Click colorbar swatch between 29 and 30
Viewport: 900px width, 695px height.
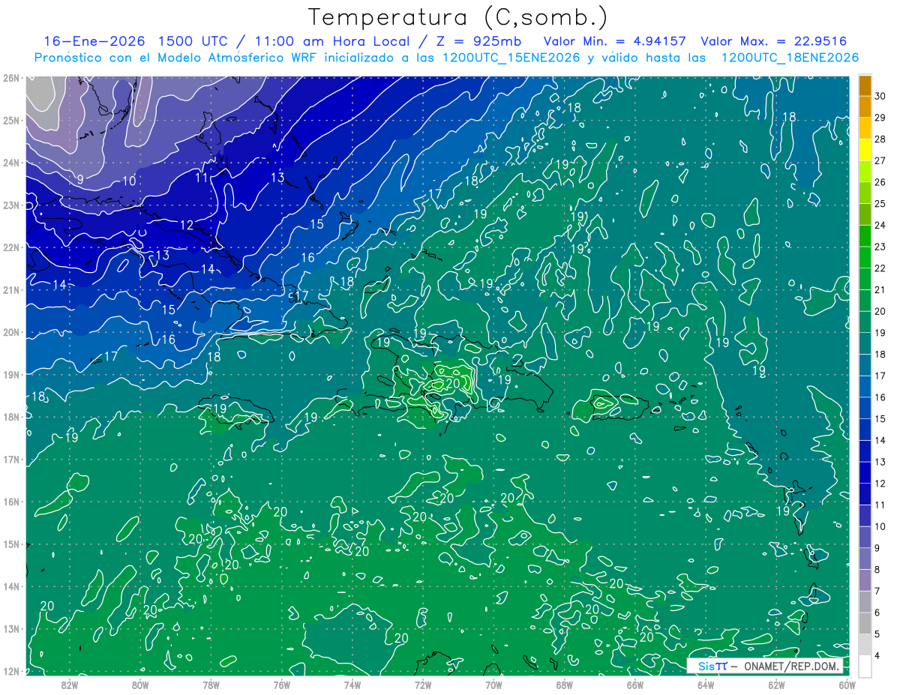click(x=865, y=107)
